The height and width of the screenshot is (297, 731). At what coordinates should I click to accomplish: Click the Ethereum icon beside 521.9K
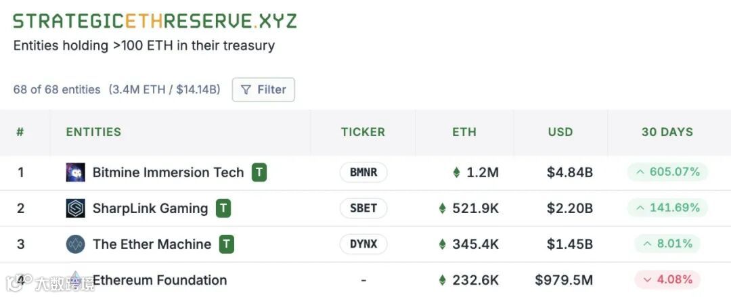click(x=443, y=208)
